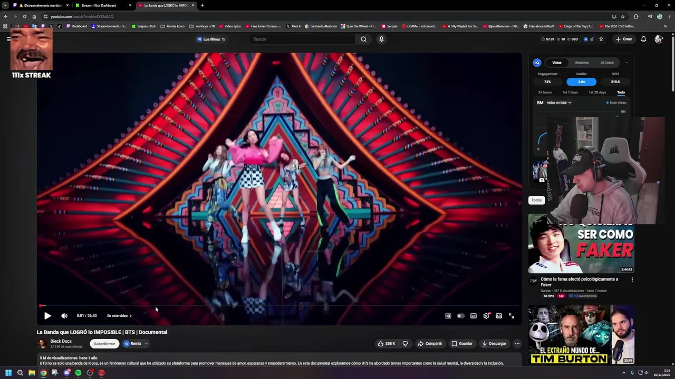Expand the Remix dropdown arrow
Image resolution: width=675 pixels, height=379 pixels.
click(x=146, y=344)
